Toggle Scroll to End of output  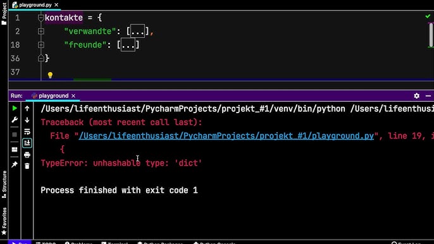click(27, 143)
